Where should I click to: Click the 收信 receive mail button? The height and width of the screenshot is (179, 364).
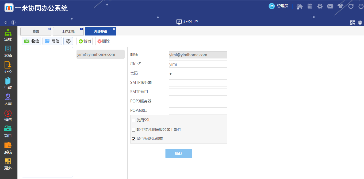pos(32,41)
